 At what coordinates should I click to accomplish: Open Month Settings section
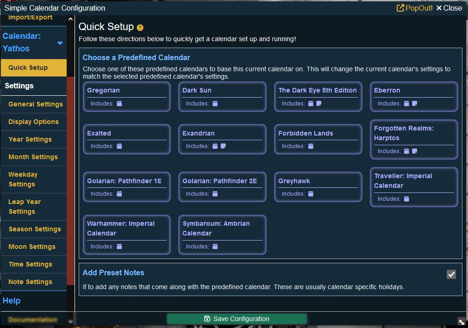[x=34, y=157]
